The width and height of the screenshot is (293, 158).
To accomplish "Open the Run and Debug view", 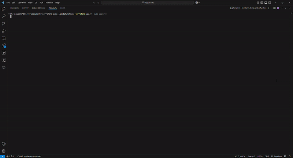I will [x=4, y=31].
